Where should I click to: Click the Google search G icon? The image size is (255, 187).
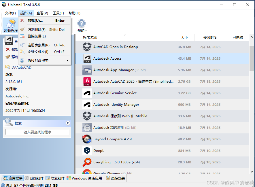point(22,61)
